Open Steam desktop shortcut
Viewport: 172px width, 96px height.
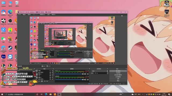[10, 49]
